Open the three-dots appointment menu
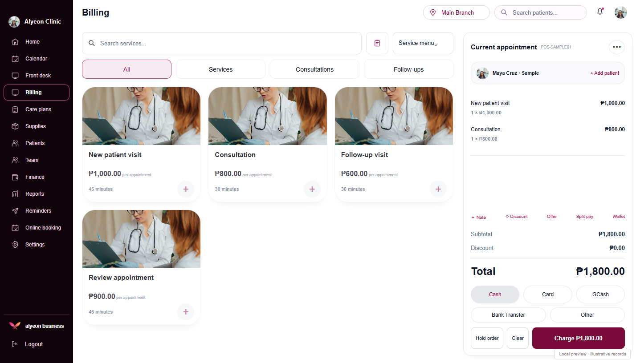636x363 pixels. coord(617,47)
